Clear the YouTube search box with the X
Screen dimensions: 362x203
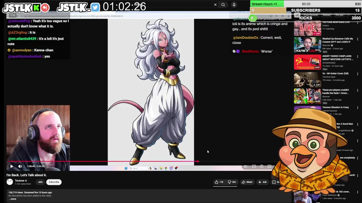[x=215, y=5]
